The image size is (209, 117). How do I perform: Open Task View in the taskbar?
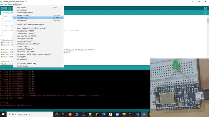pyautogui.click(x=63, y=114)
